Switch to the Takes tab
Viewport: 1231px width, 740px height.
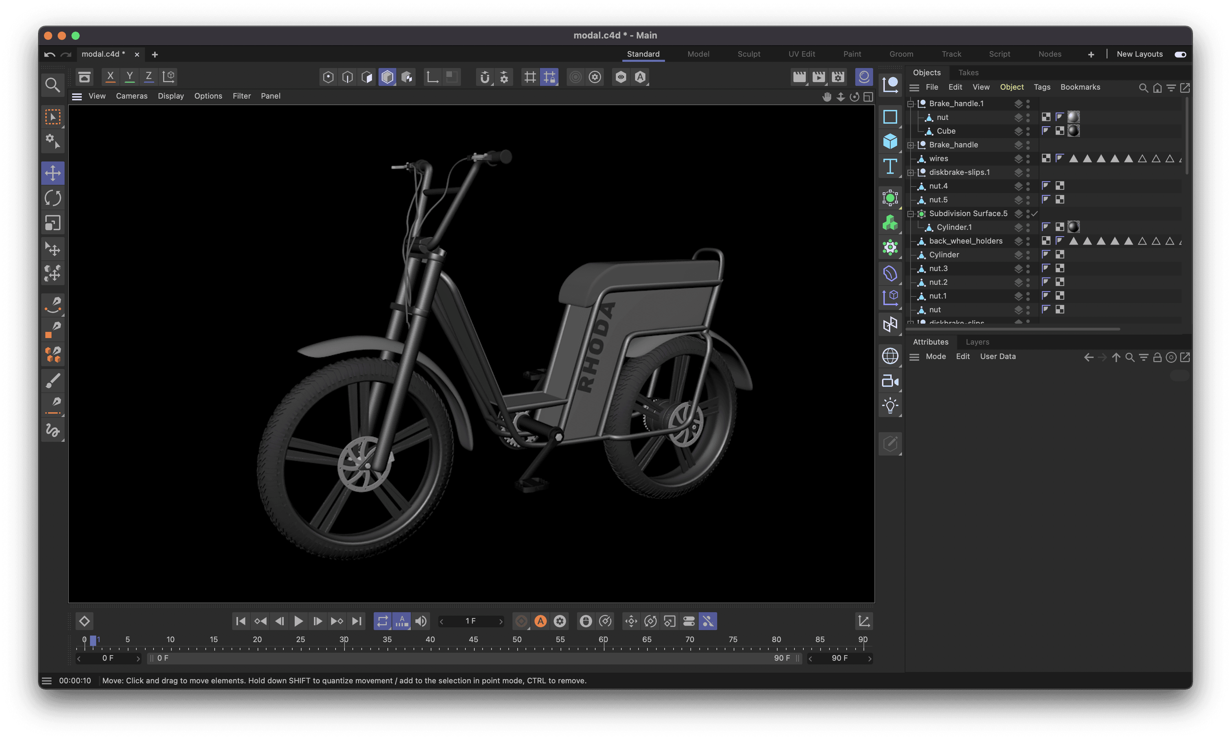tap(968, 72)
